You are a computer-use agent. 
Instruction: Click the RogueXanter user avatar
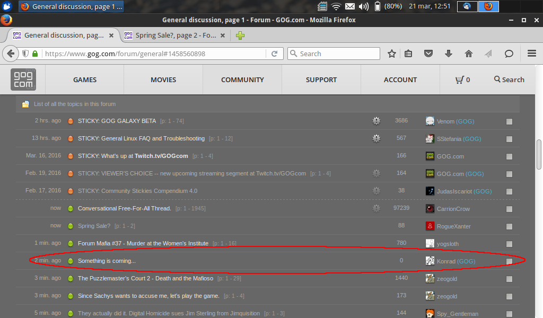click(x=430, y=226)
